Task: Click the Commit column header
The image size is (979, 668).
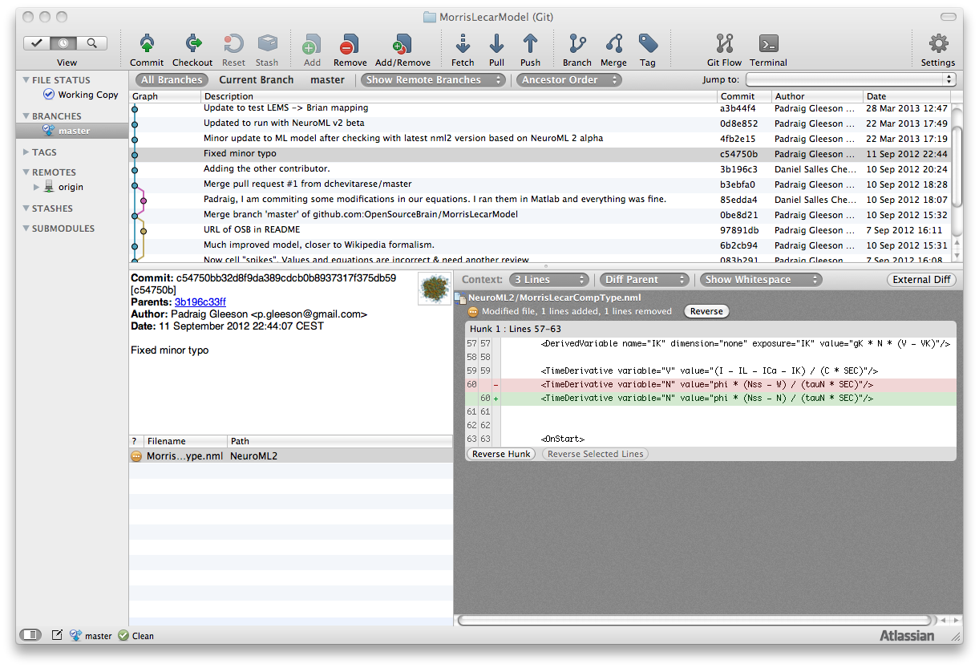Action: [x=744, y=96]
